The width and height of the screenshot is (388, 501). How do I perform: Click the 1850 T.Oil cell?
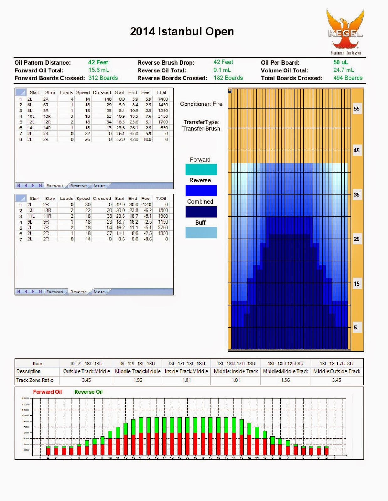[x=161, y=233]
